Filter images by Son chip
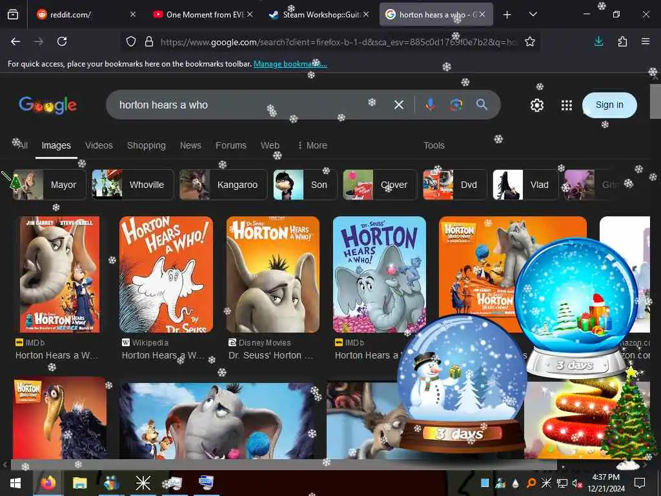 pos(305,185)
